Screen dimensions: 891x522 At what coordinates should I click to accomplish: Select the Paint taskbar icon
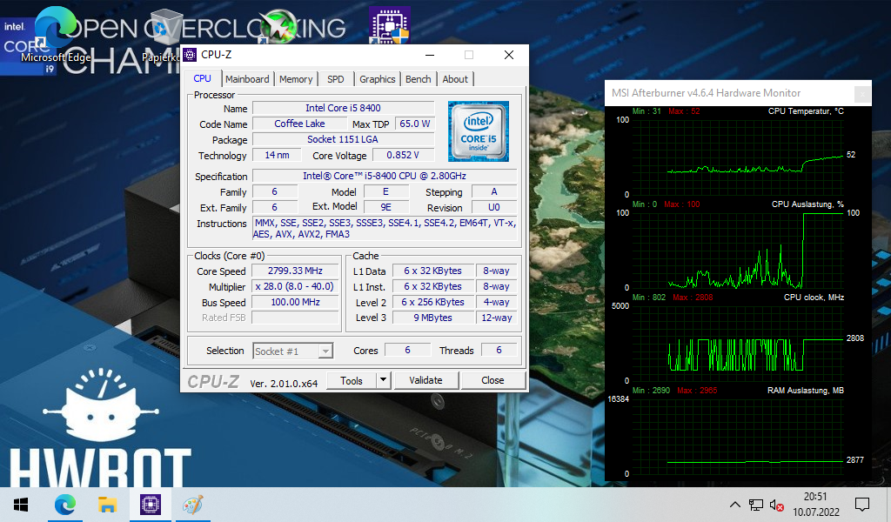[x=192, y=505]
